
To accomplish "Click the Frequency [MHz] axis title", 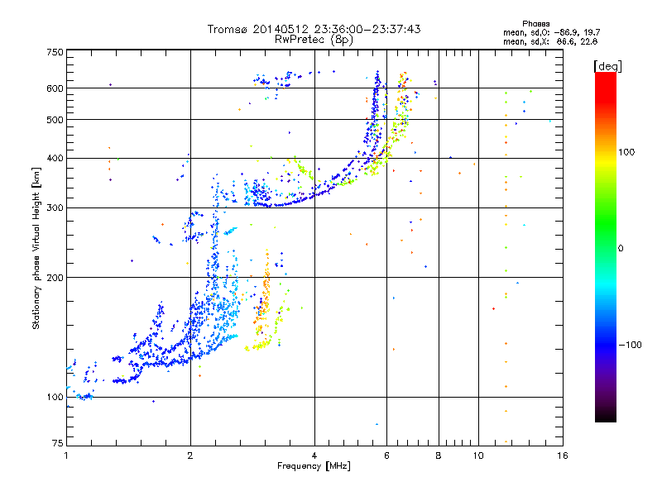I will (314, 465).
